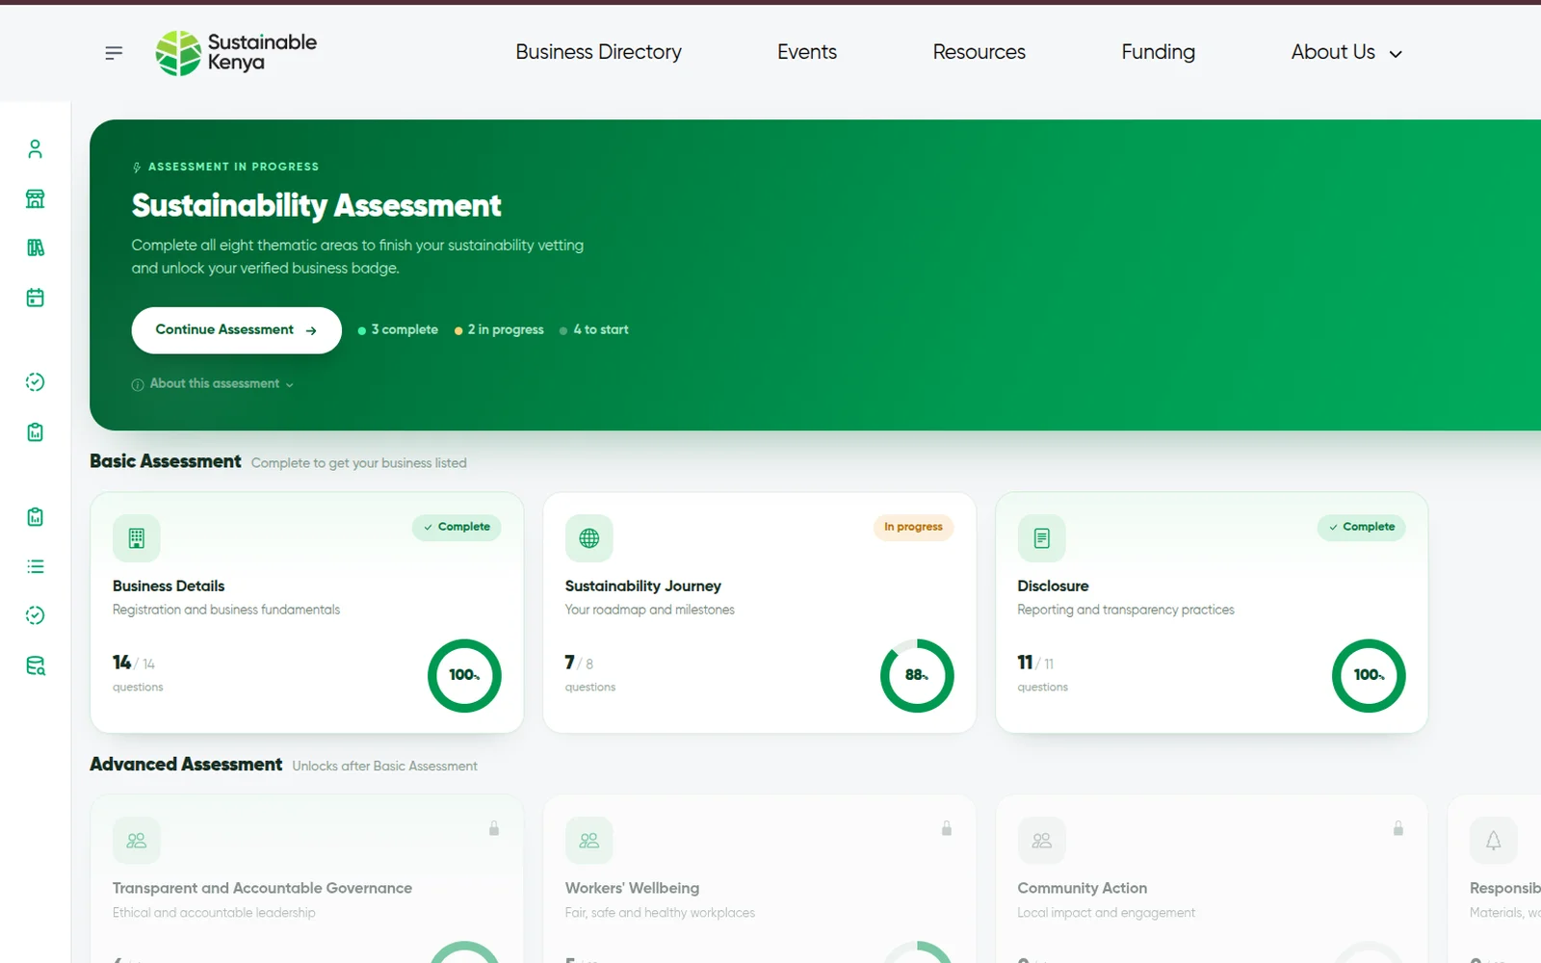Click the building icon on Business Details card
Image resolution: width=1541 pixels, height=963 pixels.
point(137,538)
